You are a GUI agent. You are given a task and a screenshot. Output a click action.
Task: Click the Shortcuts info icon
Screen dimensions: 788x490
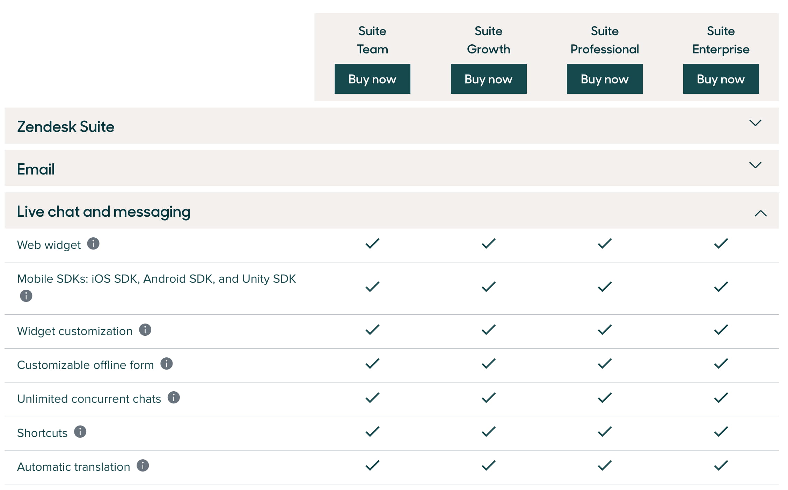pyautogui.click(x=80, y=432)
